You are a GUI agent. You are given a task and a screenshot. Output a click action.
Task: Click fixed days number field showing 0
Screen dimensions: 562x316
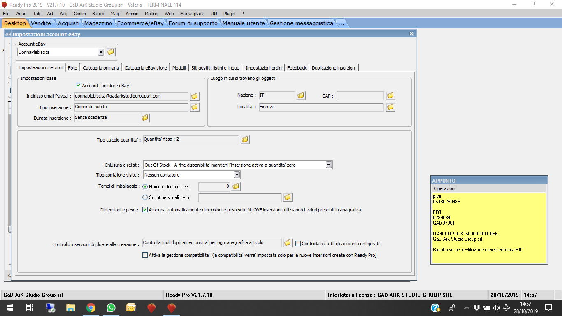(214, 187)
